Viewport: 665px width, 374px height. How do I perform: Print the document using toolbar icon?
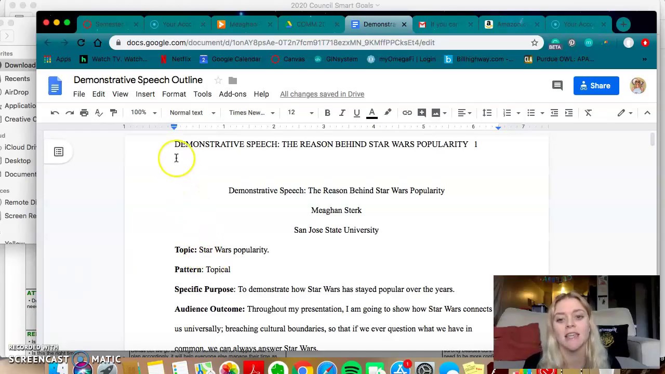point(84,113)
